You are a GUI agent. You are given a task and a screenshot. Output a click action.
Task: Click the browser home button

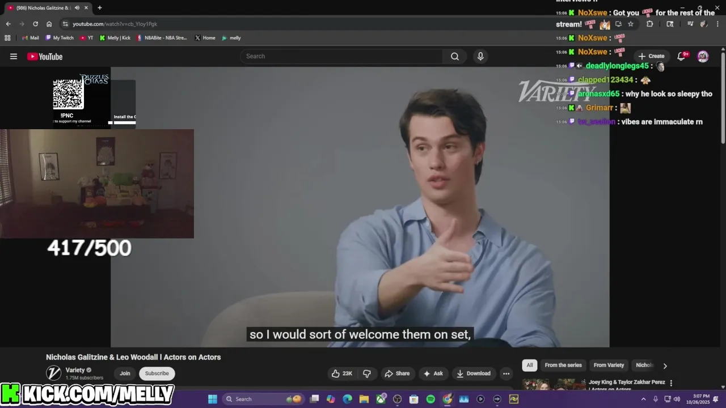[x=49, y=24]
